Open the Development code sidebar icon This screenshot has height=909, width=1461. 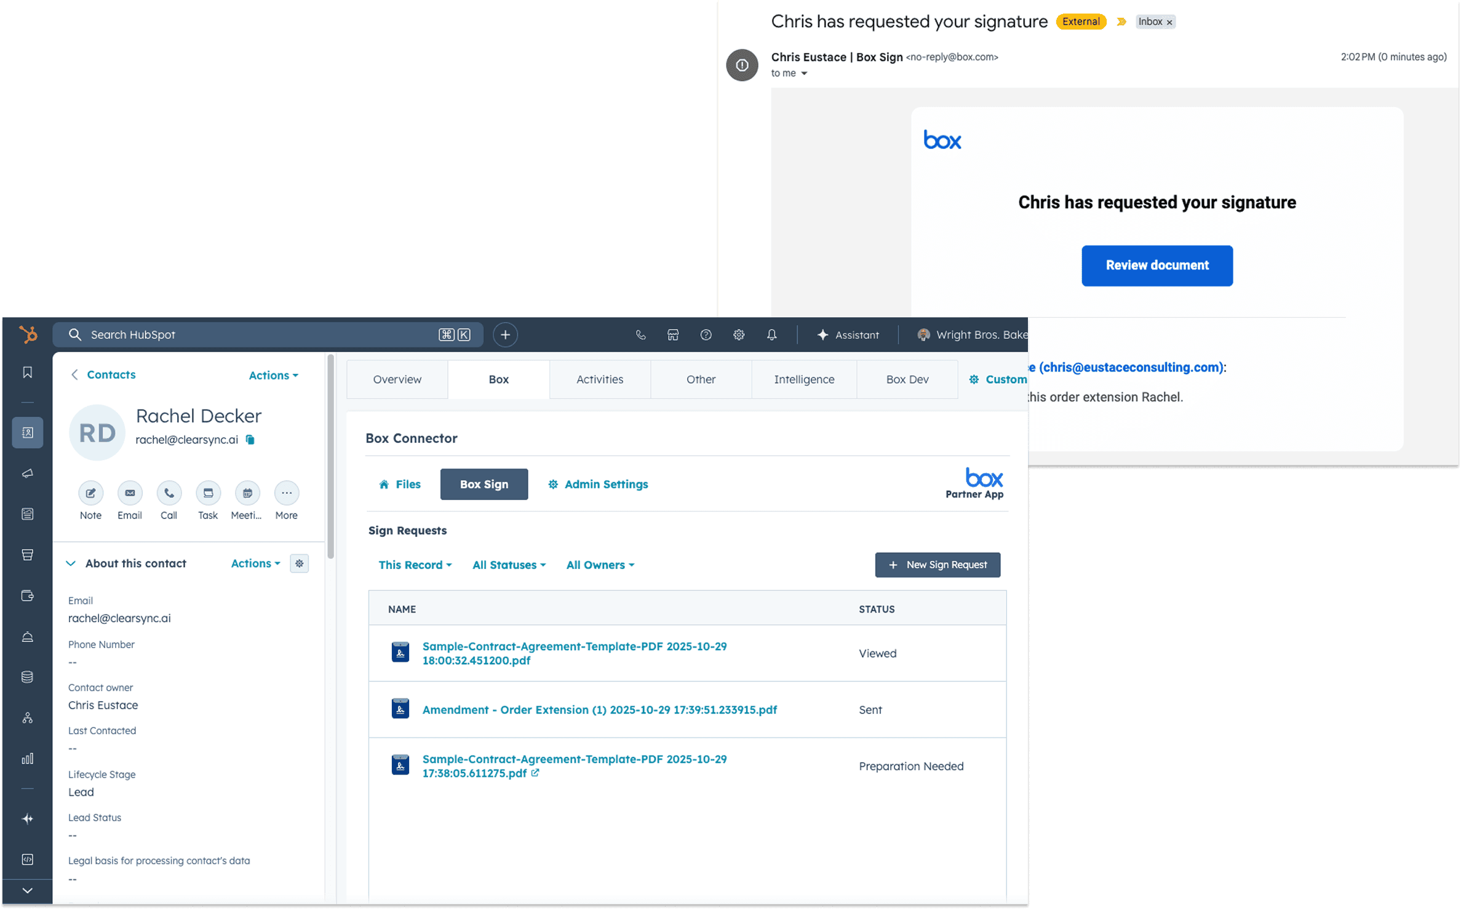point(28,859)
